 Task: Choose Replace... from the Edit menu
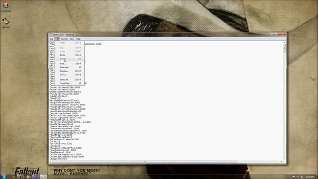(x=70, y=71)
